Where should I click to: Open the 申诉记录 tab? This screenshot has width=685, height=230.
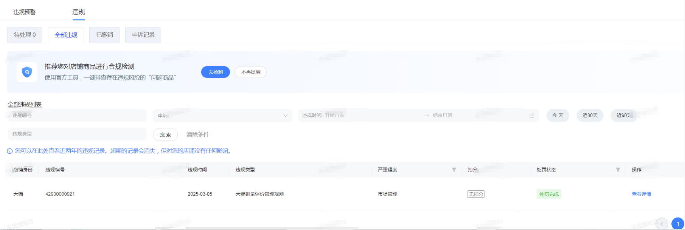click(x=143, y=35)
